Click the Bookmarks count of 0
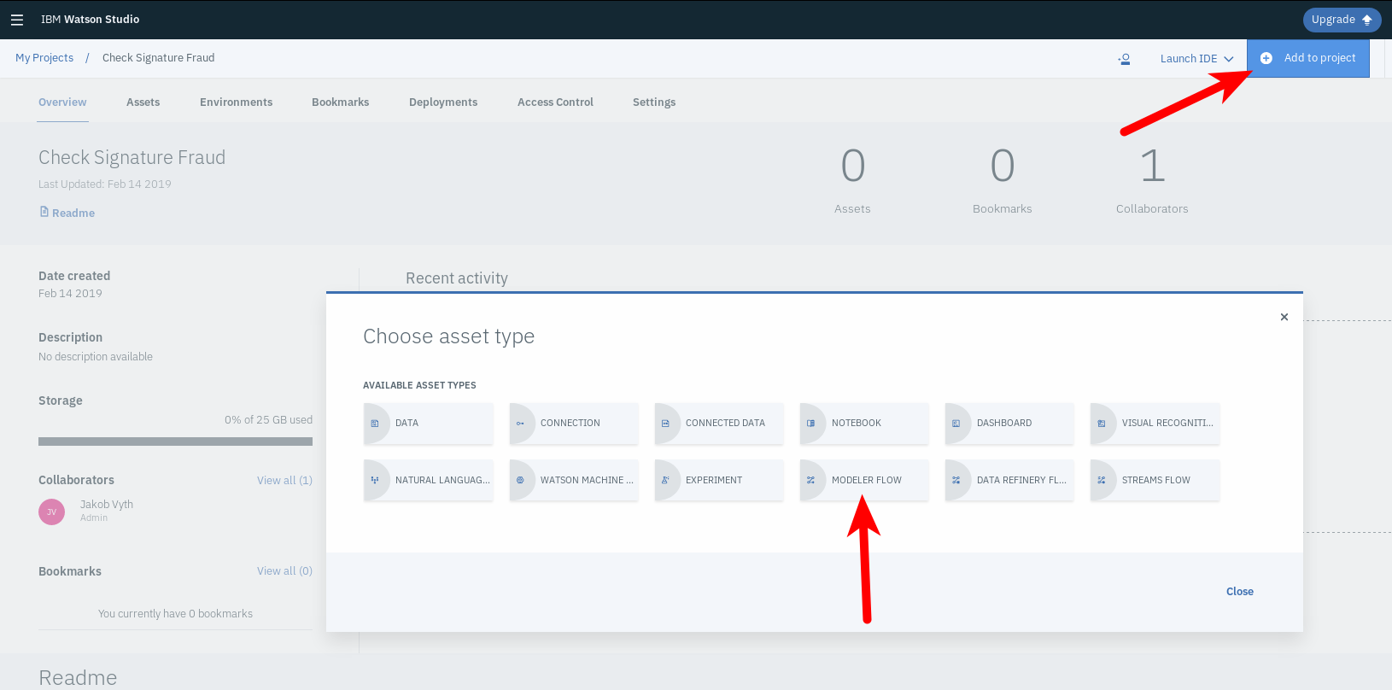1392x690 pixels. coord(1003,166)
